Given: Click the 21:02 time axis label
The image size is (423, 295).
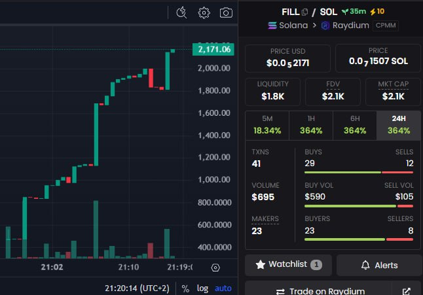Looking at the screenshot, I should 52,268.
